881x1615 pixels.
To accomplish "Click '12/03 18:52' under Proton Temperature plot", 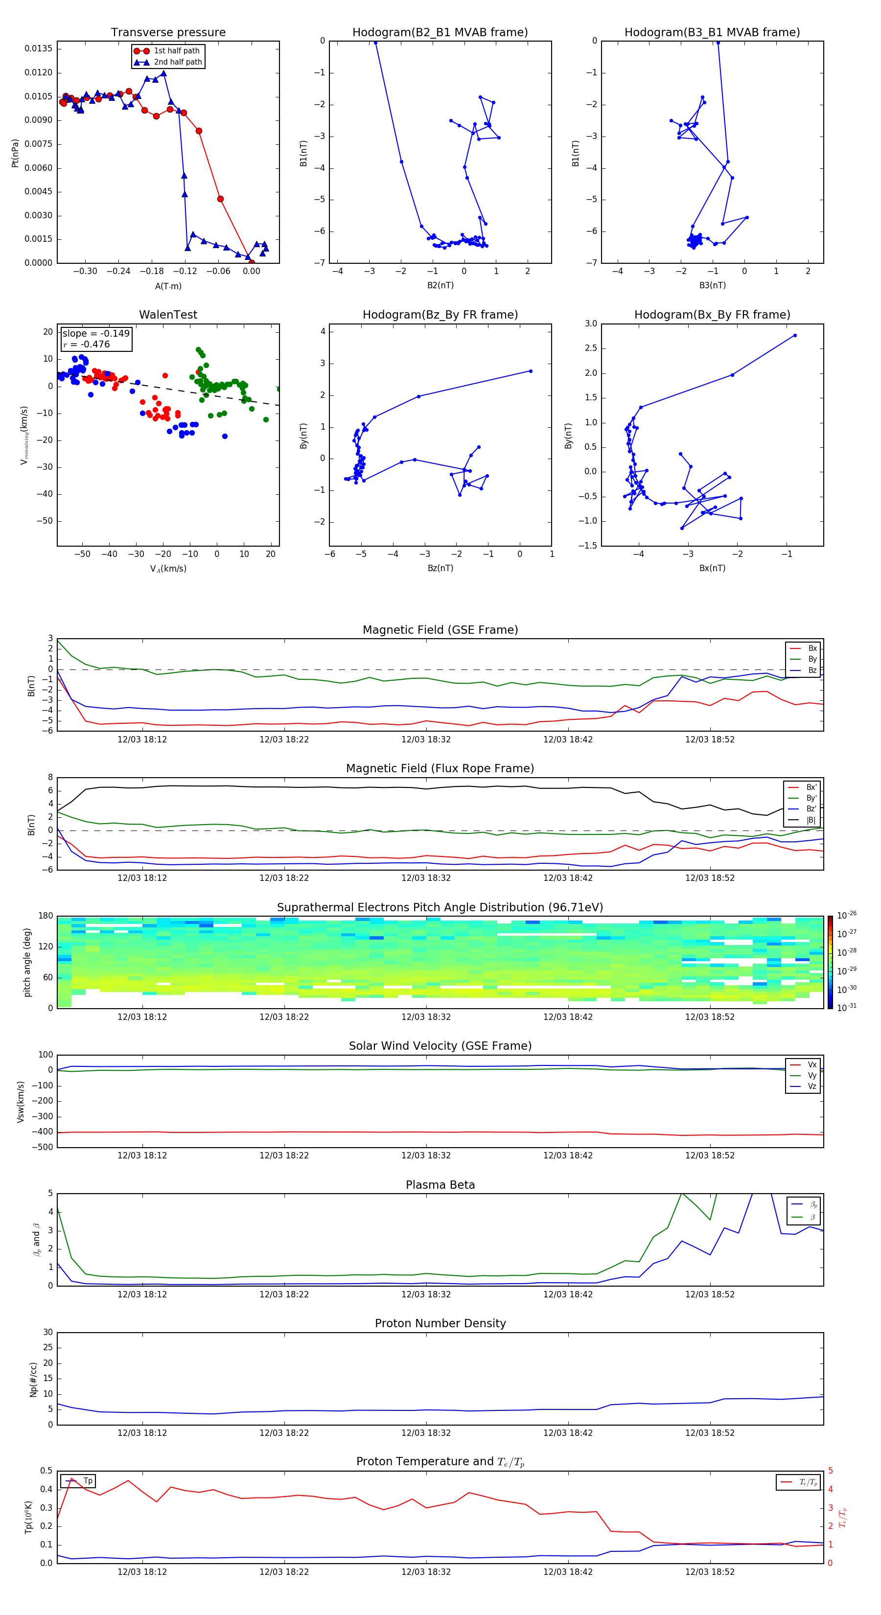I will pos(710,1572).
